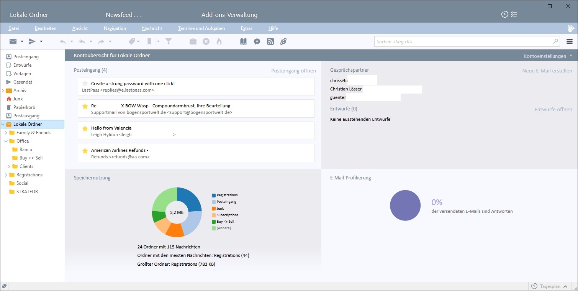Click the write new message icon
The image size is (578, 291).
32,41
